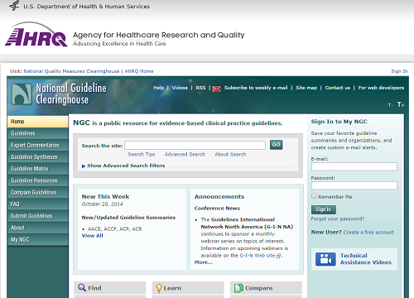Click the Sign In button below Remember Me
This screenshot has height=298, width=414.
324,209
